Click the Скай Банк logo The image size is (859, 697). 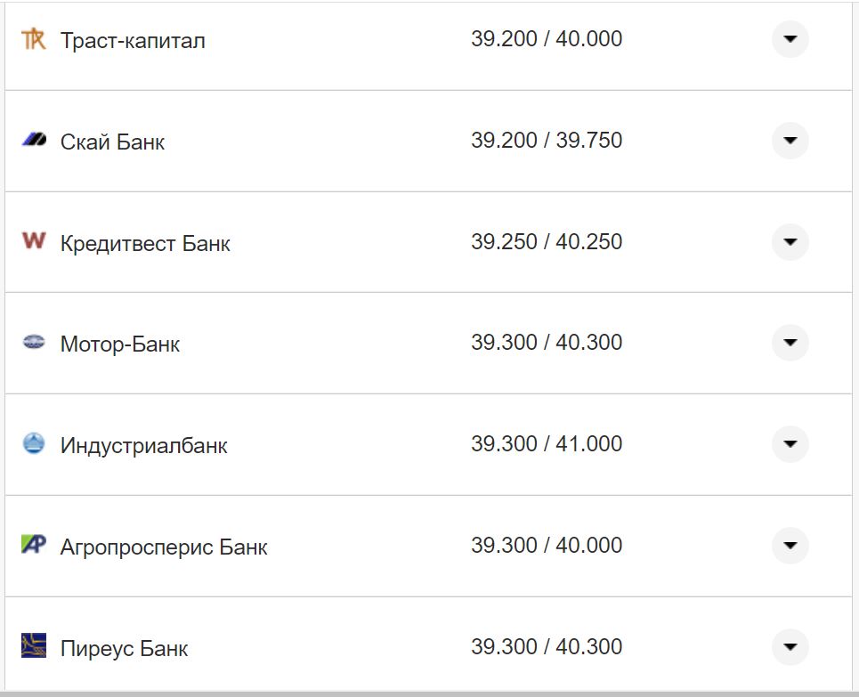click(x=31, y=140)
